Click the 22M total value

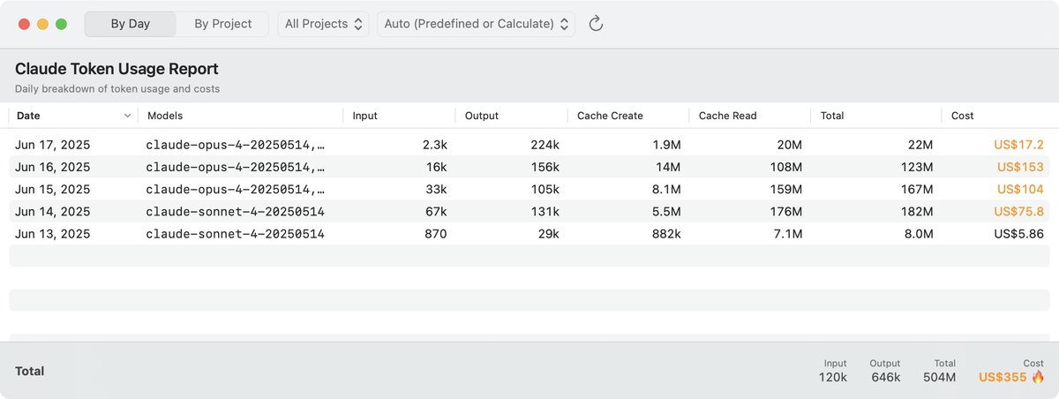pyautogui.click(x=919, y=145)
